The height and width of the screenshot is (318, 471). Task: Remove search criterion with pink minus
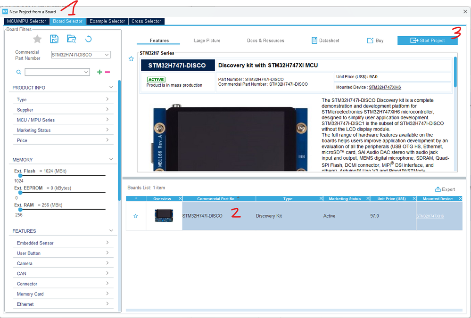(x=107, y=72)
